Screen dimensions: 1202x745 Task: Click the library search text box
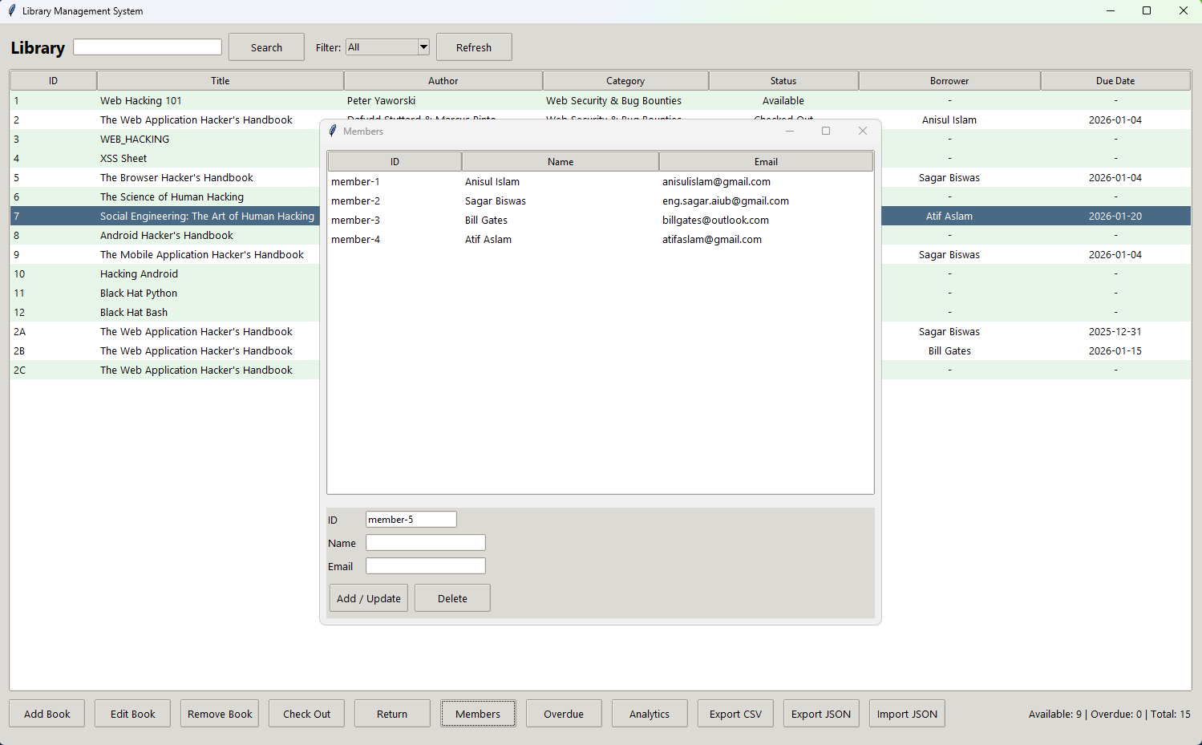pyautogui.click(x=148, y=47)
